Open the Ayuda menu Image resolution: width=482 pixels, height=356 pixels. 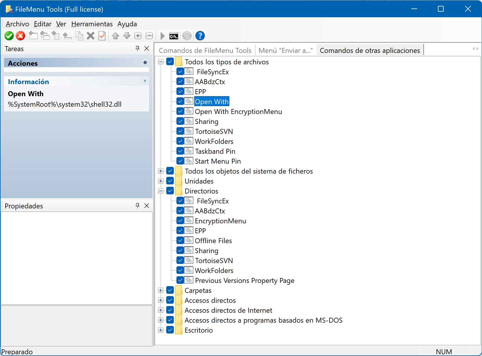(127, 24)
